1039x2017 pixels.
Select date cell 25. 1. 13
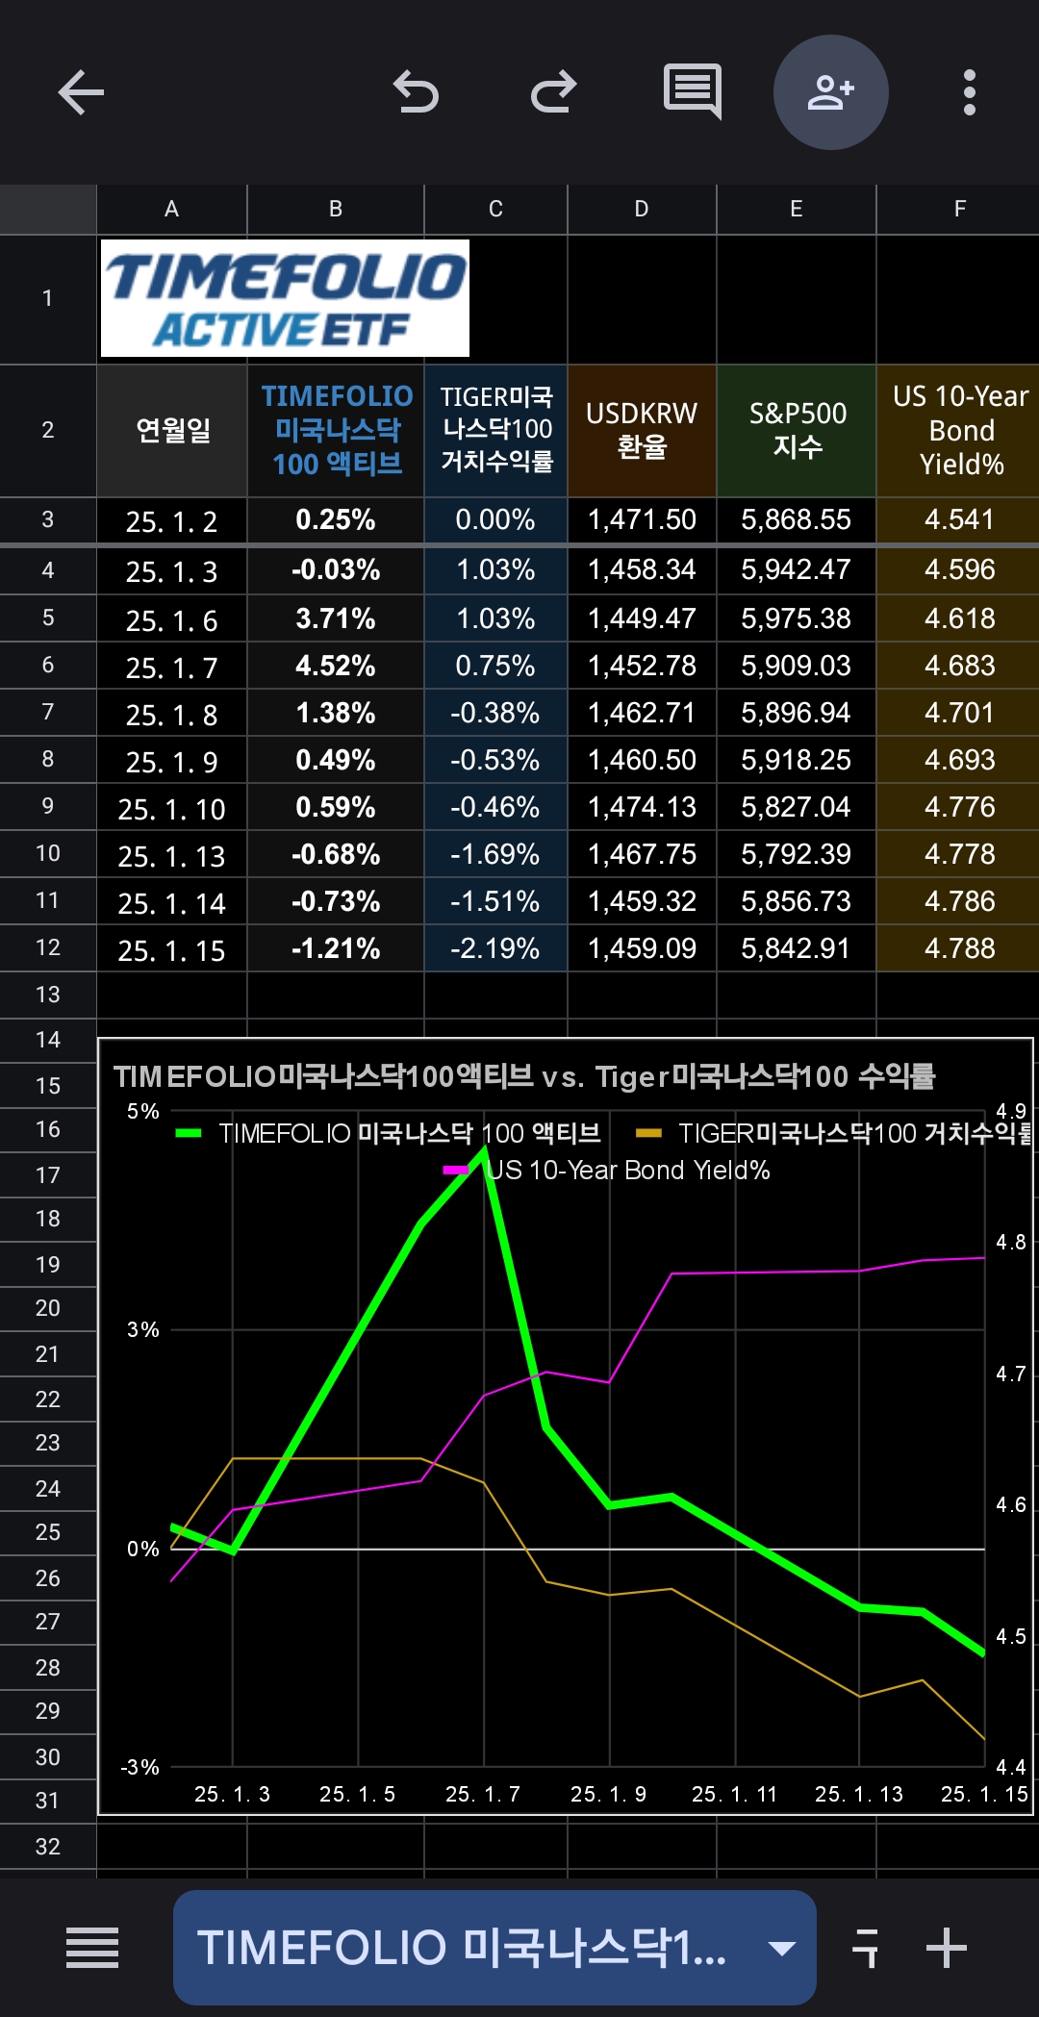click(172, 855)
